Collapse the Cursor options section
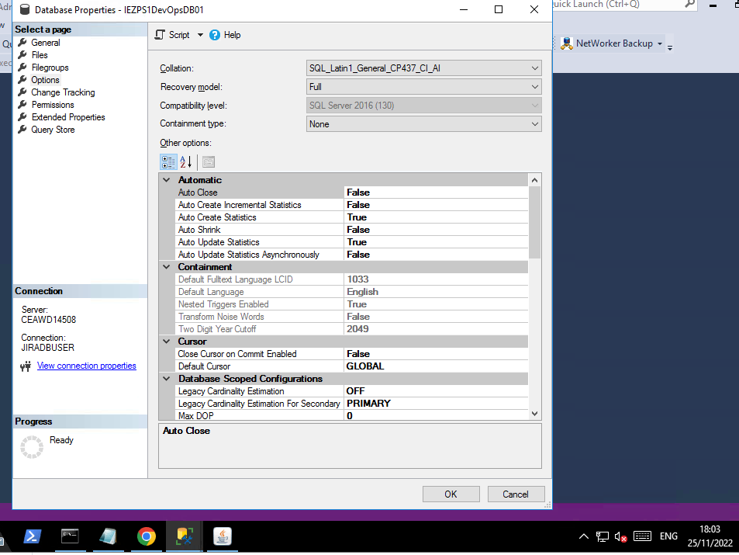This screenshot has height=555, width=739. pos(166,341)
